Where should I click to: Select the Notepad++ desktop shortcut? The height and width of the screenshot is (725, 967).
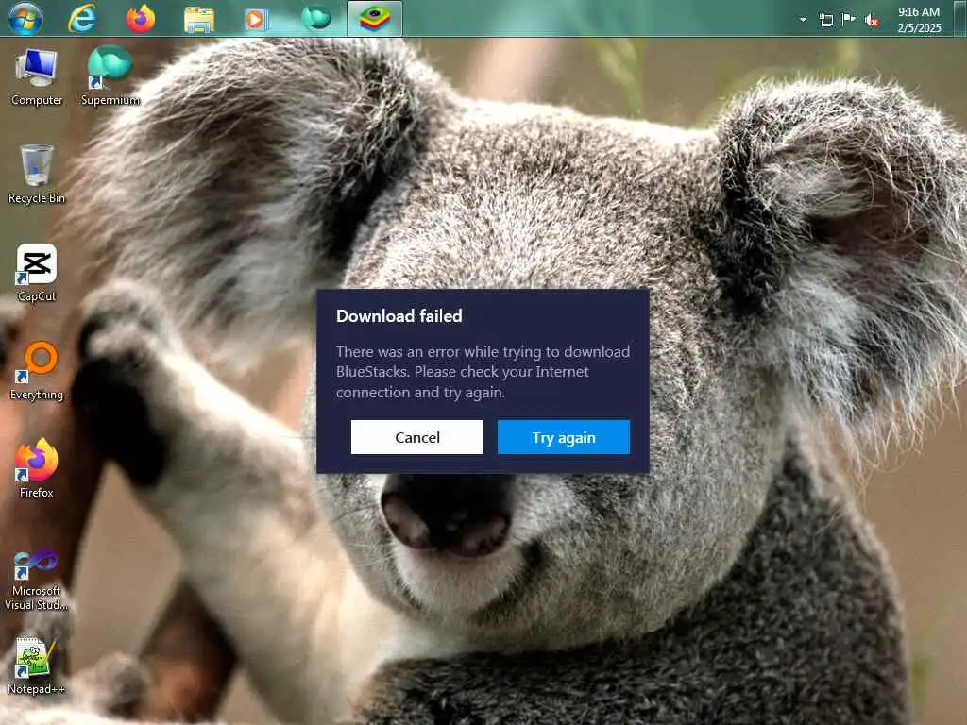pos(37,666)
